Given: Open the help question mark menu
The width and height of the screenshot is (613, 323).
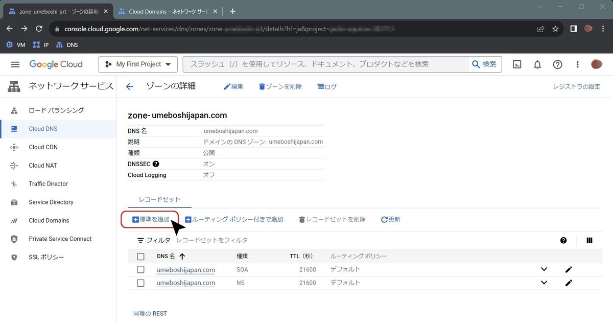Looking at the screenshot, I should [558, 64].
